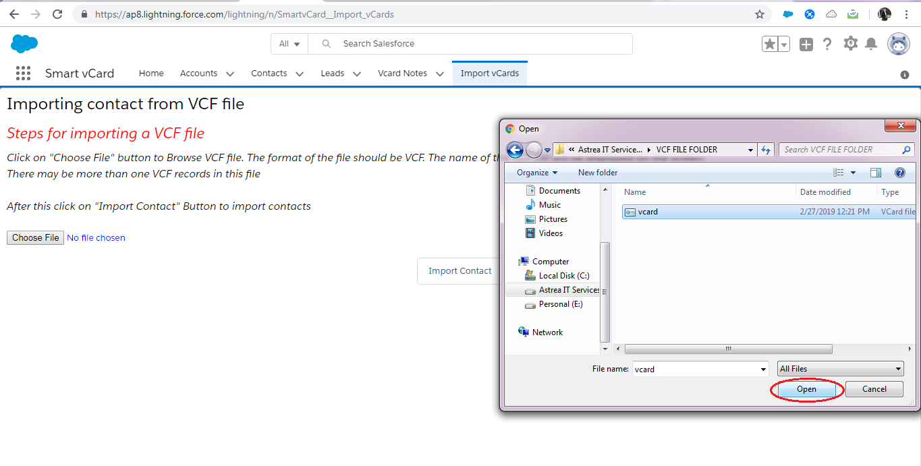Expand the Organize menu in dialog

[x=537, y=173]
